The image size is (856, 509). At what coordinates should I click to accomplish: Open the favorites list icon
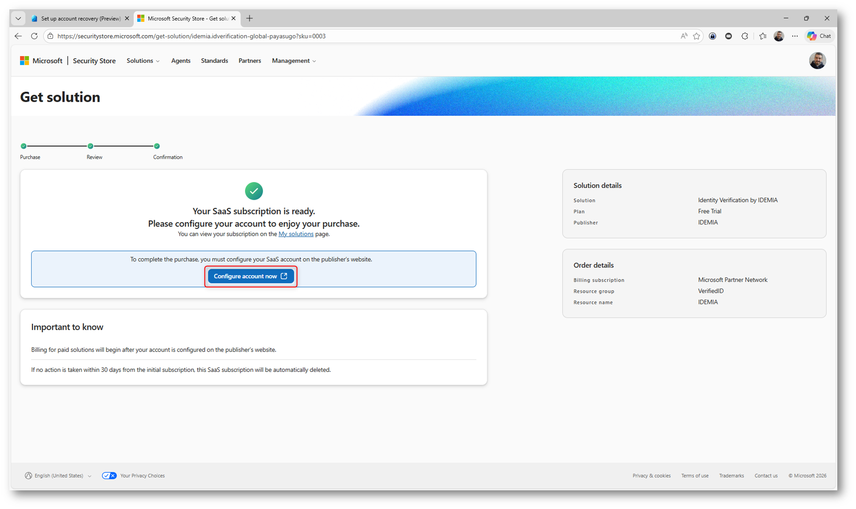(x=762, y=36)
